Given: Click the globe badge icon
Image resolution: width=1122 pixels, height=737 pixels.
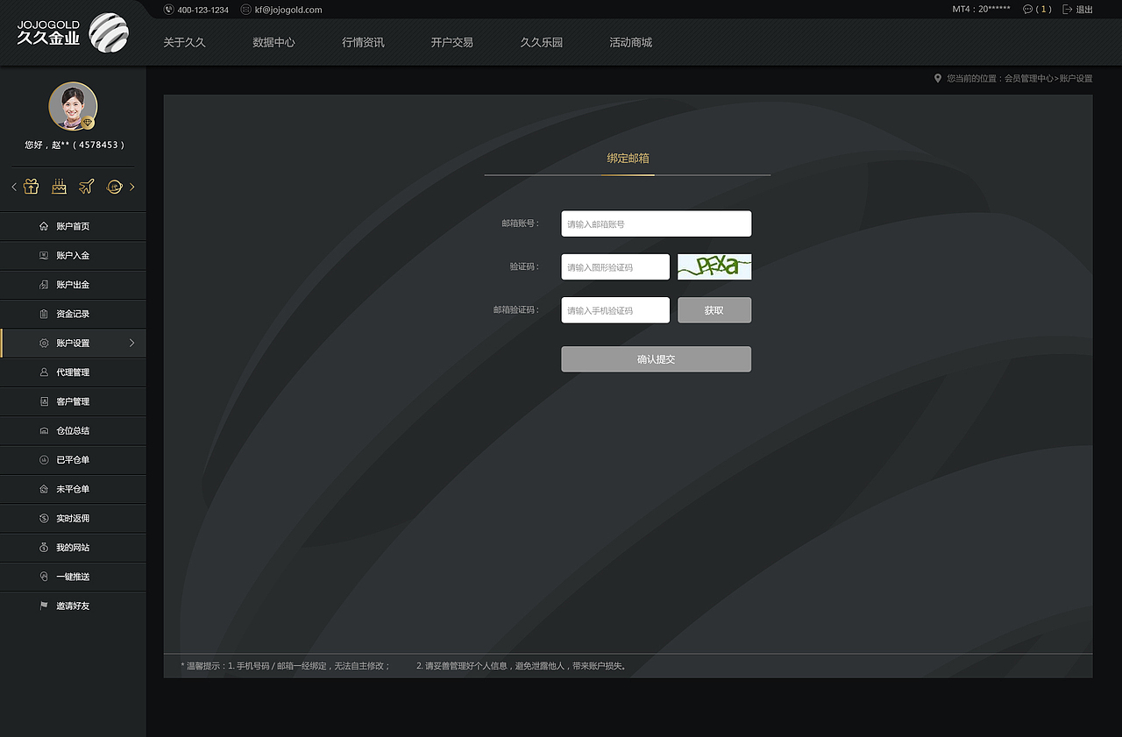Looking at the screenshot, I should coord(114,186).
